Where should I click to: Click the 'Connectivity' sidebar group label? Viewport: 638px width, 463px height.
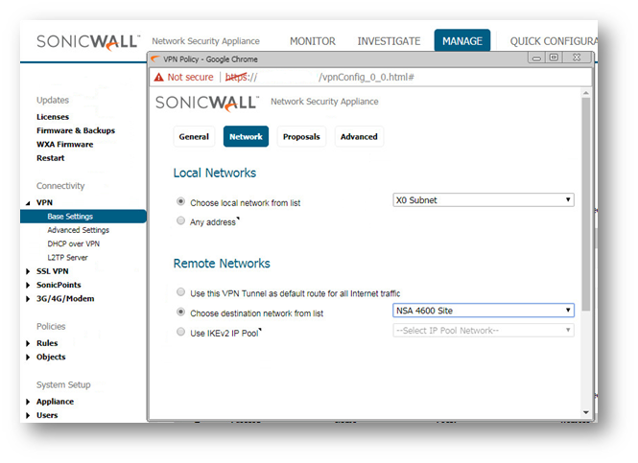pyautogui.click(x=60, y=186)
